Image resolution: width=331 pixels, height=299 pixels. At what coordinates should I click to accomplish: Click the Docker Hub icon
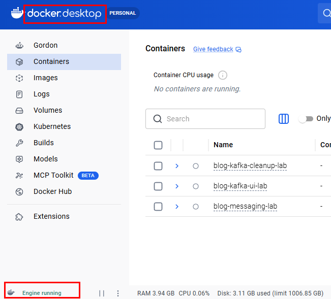[19, 192]
